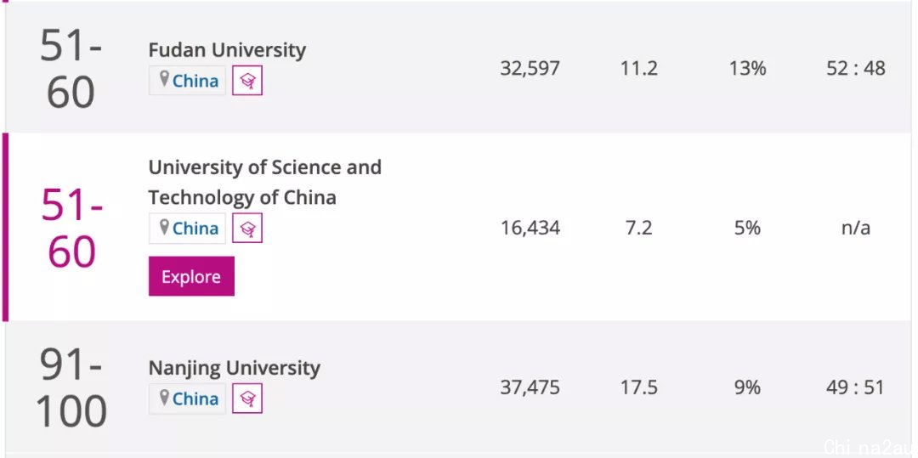Click the 16,434 student count value
918x458 pixels.
[530, 228]
